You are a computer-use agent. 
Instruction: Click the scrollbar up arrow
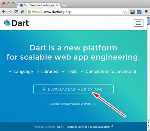pyautogui.click(x=148, y=122)
